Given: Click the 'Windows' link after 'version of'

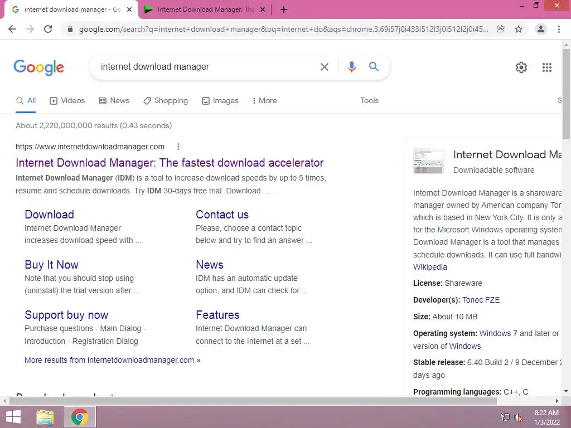Looking at the screenshot, I should pyautogui.click(x=464, y=347).
